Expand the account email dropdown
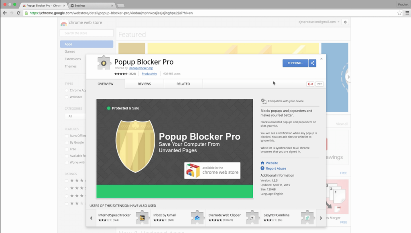This screenshot has height=233, width=411. pyautogui.click(x=338, y=22)
